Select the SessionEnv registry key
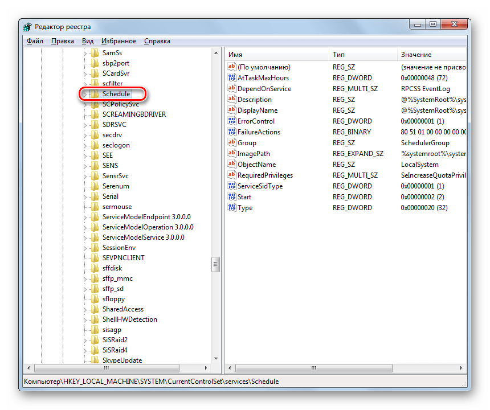This screenshot has height=410, width=490. pyautogui.click(x=119, y=248)
